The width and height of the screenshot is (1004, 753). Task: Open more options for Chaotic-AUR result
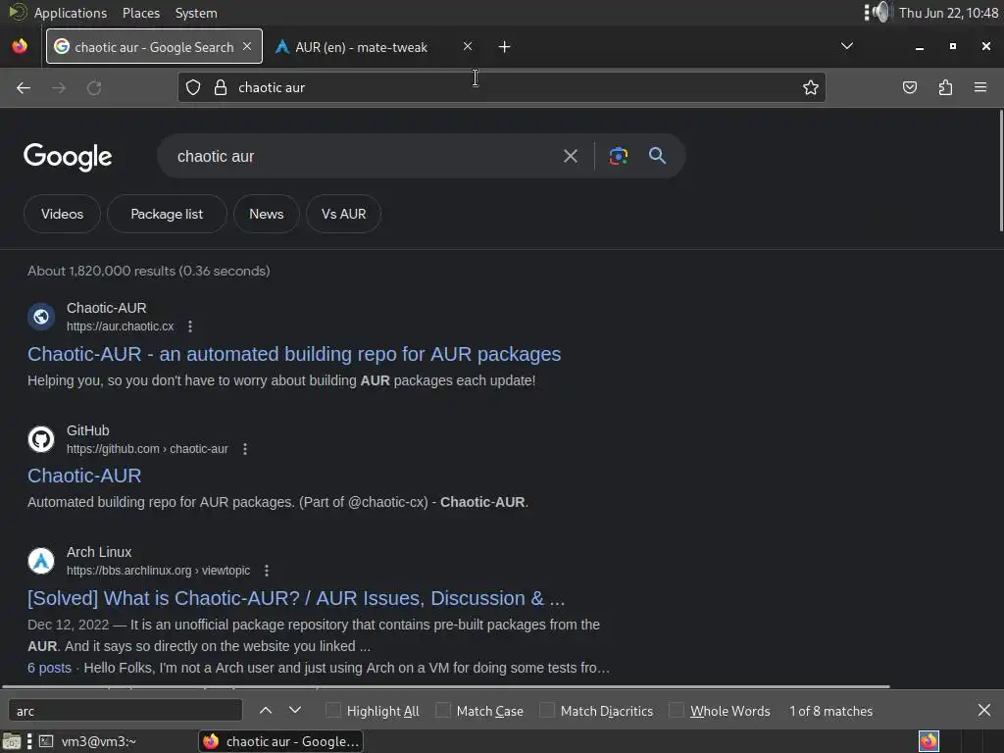click(x=190, y=326)
